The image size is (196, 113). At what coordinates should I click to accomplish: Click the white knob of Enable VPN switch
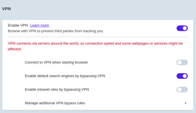[x=185, y=28]
